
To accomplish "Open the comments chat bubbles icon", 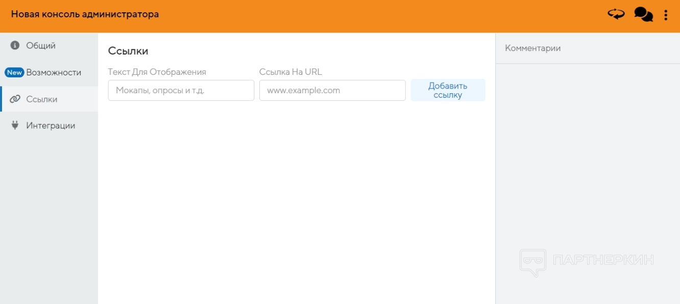I will tap(643, 14).
